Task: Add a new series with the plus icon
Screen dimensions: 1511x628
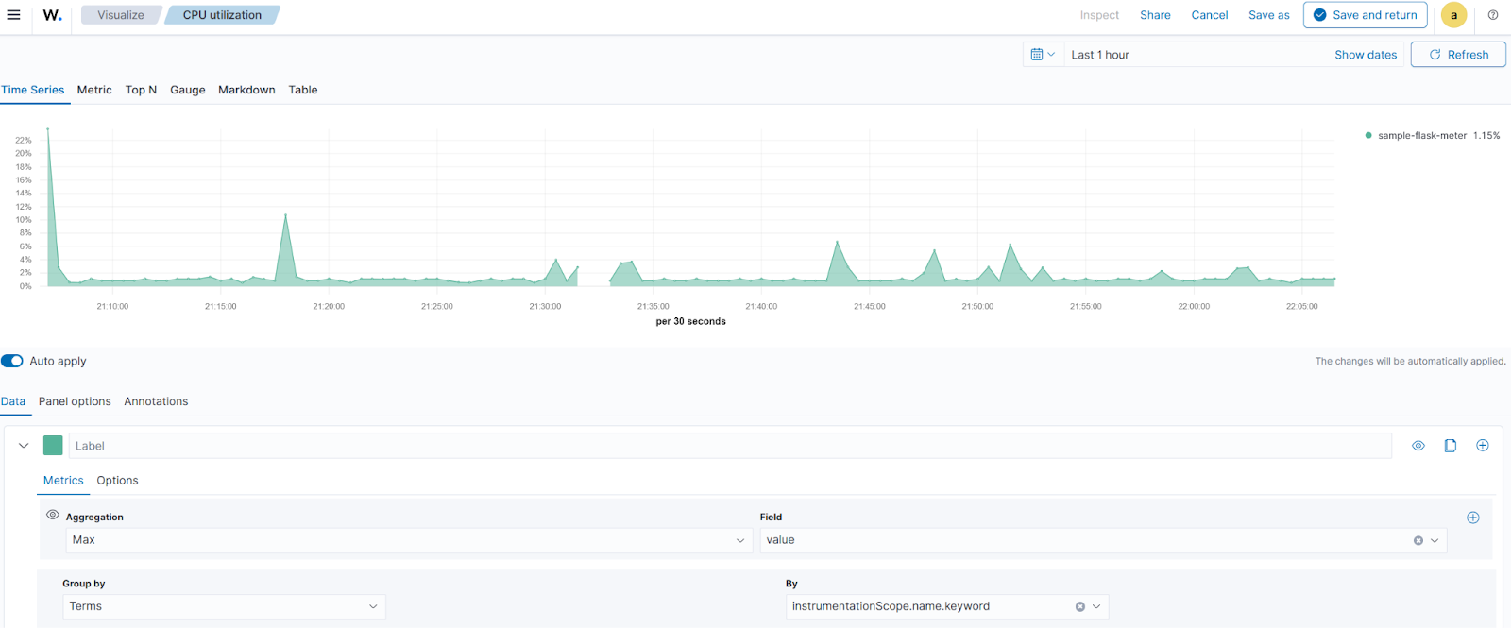Action: [x=1483, y=446]
